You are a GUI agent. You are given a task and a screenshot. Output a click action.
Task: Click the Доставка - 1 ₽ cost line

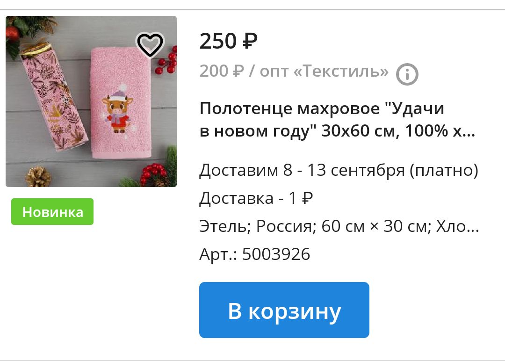(256, 198)
